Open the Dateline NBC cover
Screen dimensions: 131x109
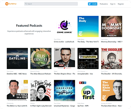(17, 59)
